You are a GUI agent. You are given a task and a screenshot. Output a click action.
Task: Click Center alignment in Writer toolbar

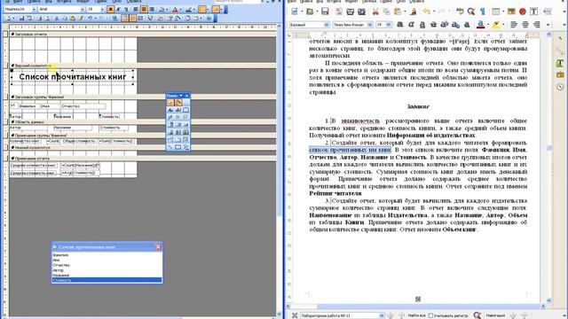(525, 25)
